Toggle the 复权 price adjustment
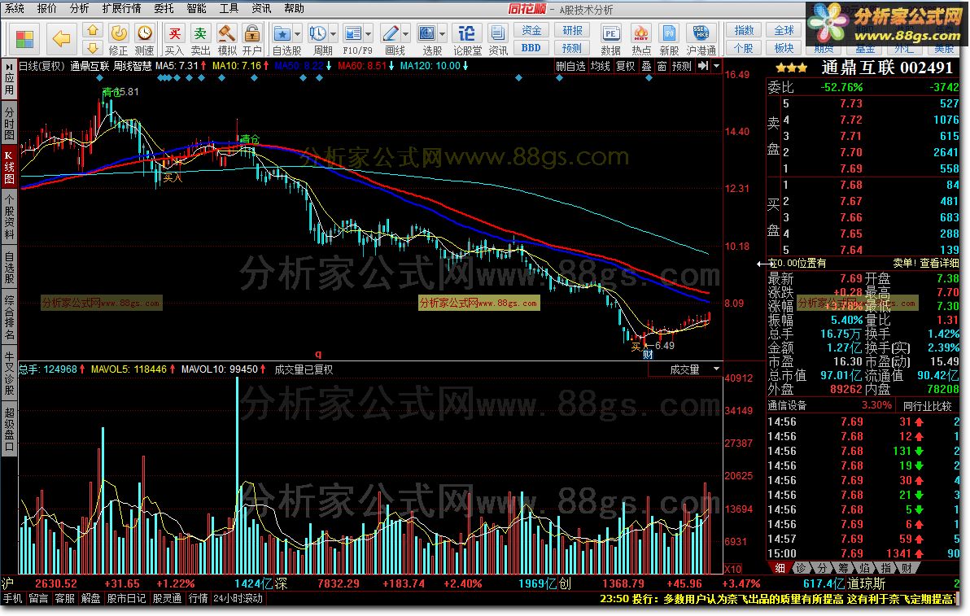 [626, 66]
